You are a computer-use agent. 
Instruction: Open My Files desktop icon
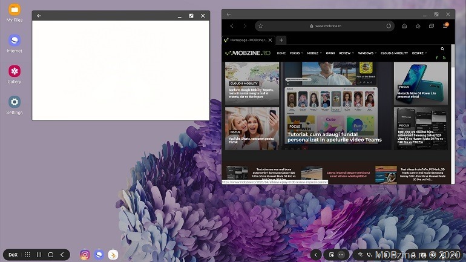(x=15, y=13)
